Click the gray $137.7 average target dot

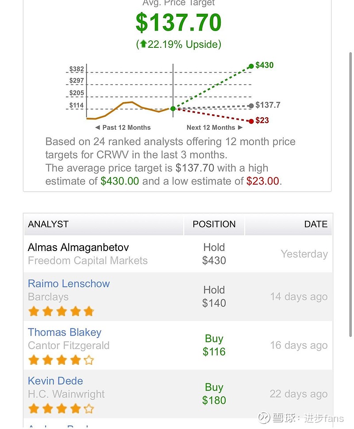click(251, 105)
